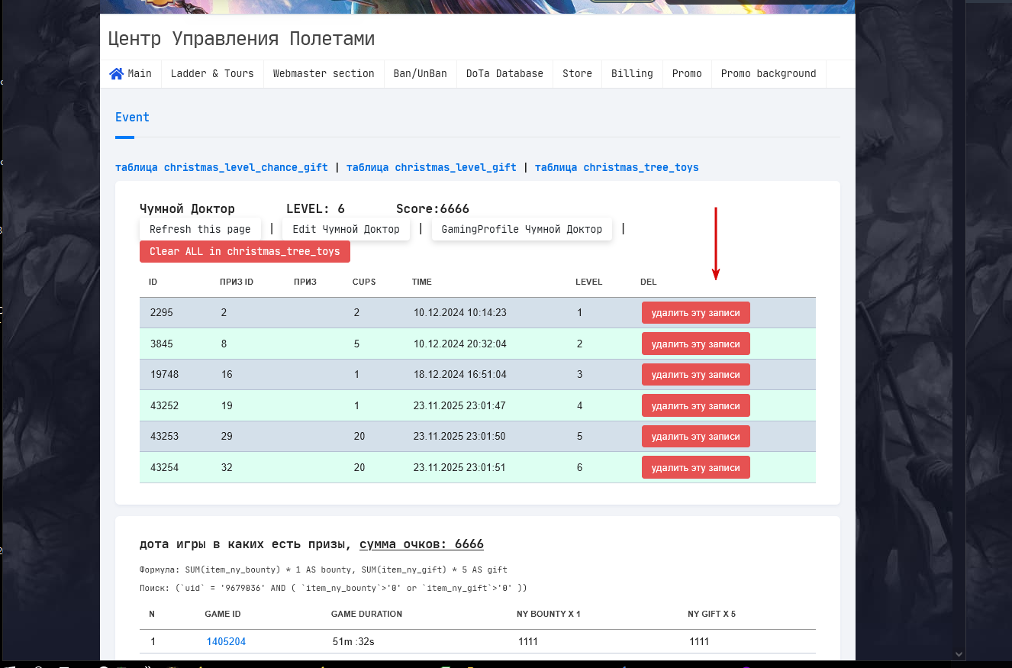Select the ID cell 43252
Image resolution: width=1012 pixels, height=668 pixels.
pyautogui.click(x=165, y=406)
